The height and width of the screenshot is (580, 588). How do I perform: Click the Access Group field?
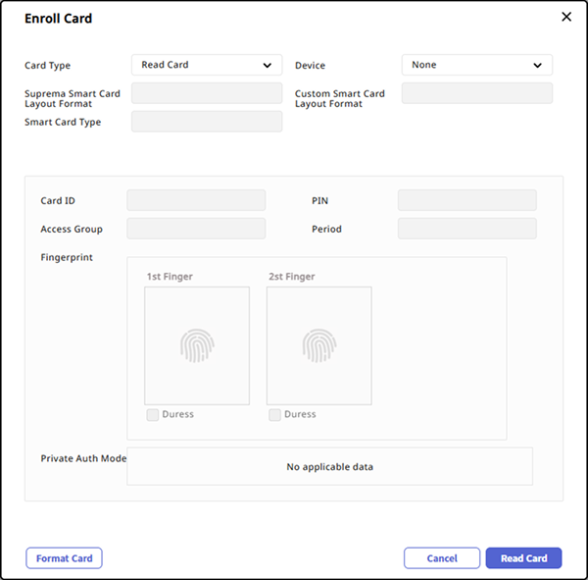196,229
